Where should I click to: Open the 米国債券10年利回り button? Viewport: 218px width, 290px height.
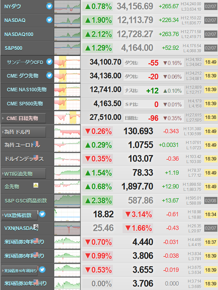coord(19,271)
